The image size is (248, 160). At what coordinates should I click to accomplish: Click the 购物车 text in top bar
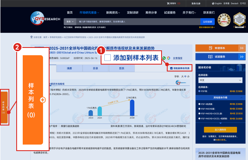[x=173, y=3]
